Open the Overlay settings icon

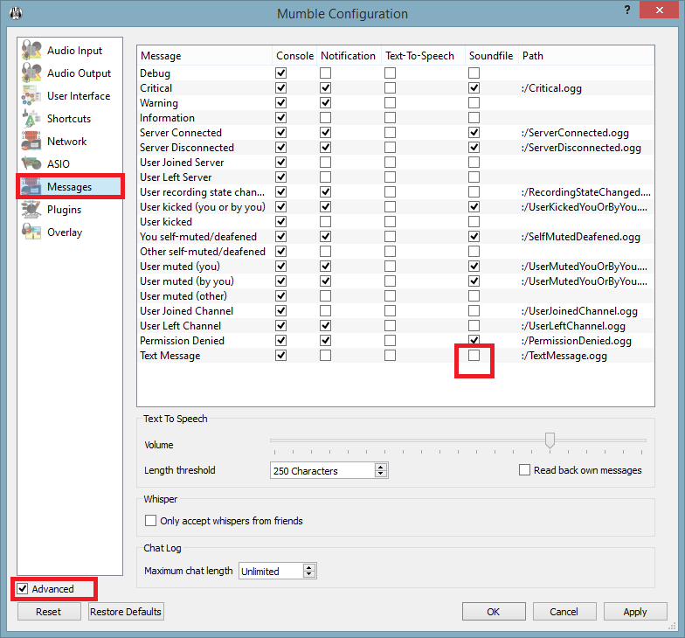31,232
